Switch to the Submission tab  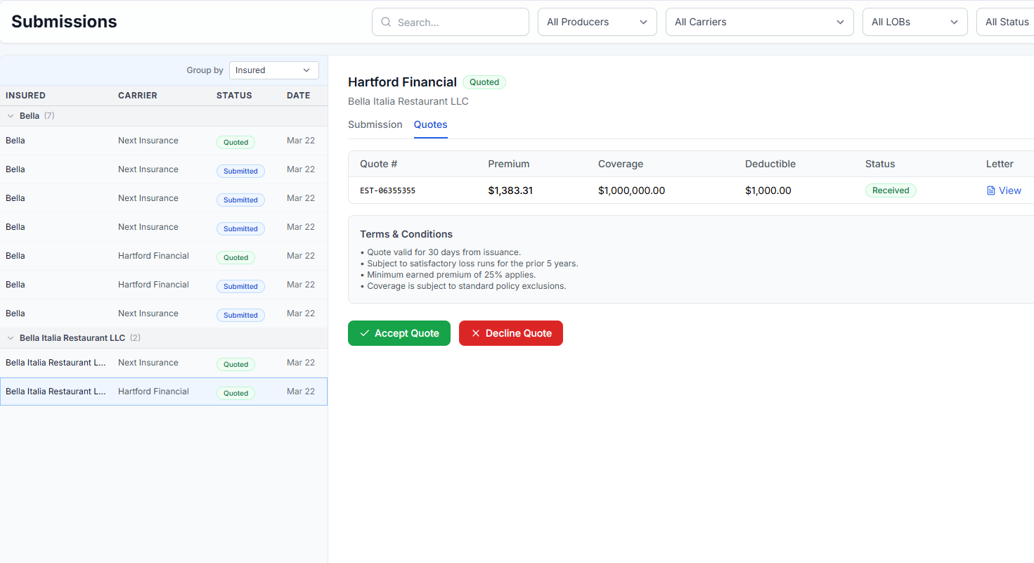pyautogui.click(x=375, y=124)
